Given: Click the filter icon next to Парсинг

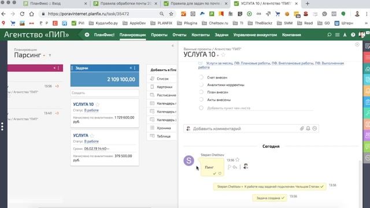Looking at the screenshot, I should (x=50, y=55).
